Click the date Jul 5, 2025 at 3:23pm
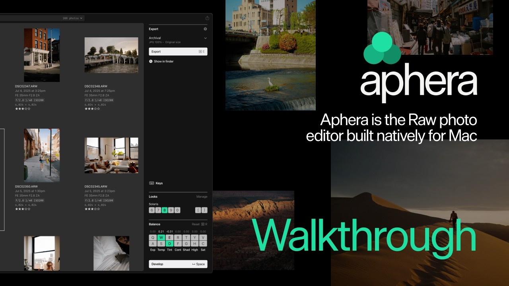The width and height of the screenshot is (509, 286). point(100,191)
